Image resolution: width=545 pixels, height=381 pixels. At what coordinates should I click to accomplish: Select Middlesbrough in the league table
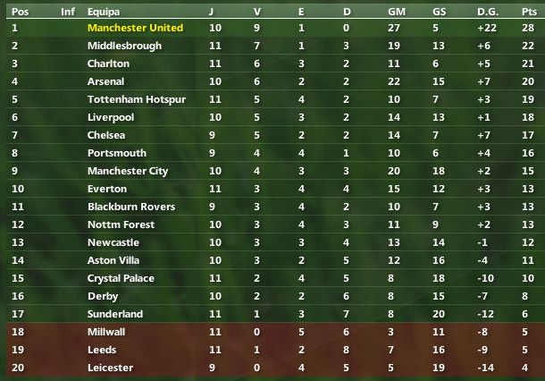pyautogui.click(x=122, y=46)
